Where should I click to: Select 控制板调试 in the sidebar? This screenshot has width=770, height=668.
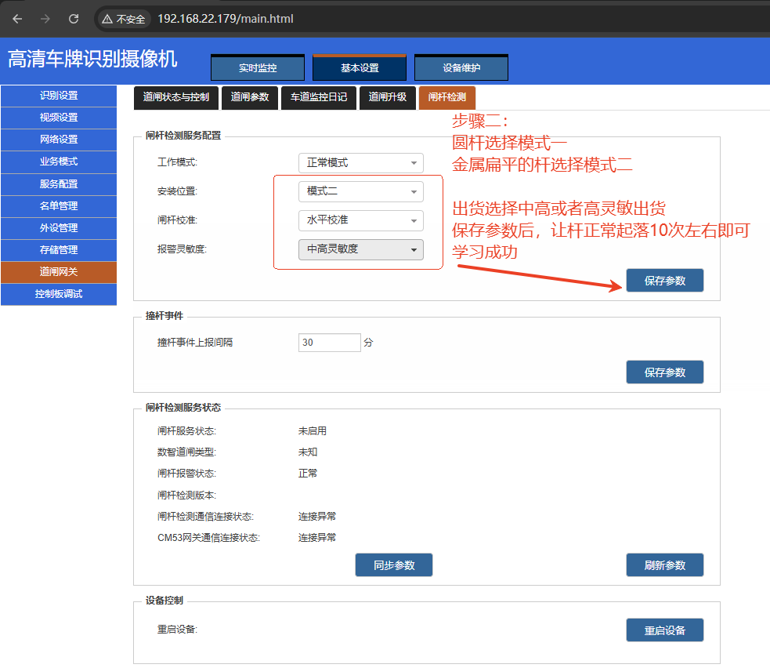59,294
